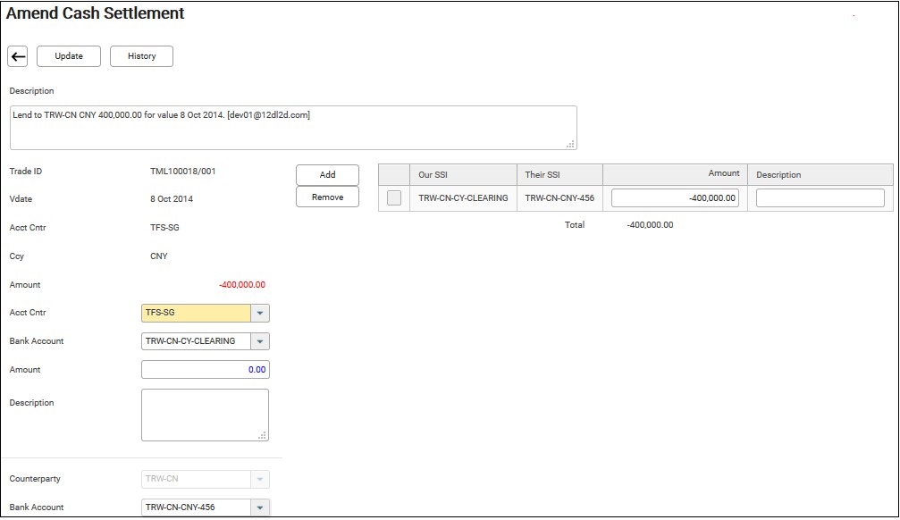
Task: Click the Vdate label
Action: pyautogui.click(x=21, y=198)
